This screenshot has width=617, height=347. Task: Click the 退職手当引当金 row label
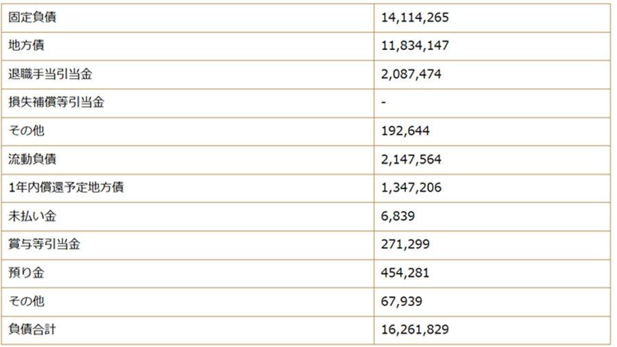click(x=50, y=74)
